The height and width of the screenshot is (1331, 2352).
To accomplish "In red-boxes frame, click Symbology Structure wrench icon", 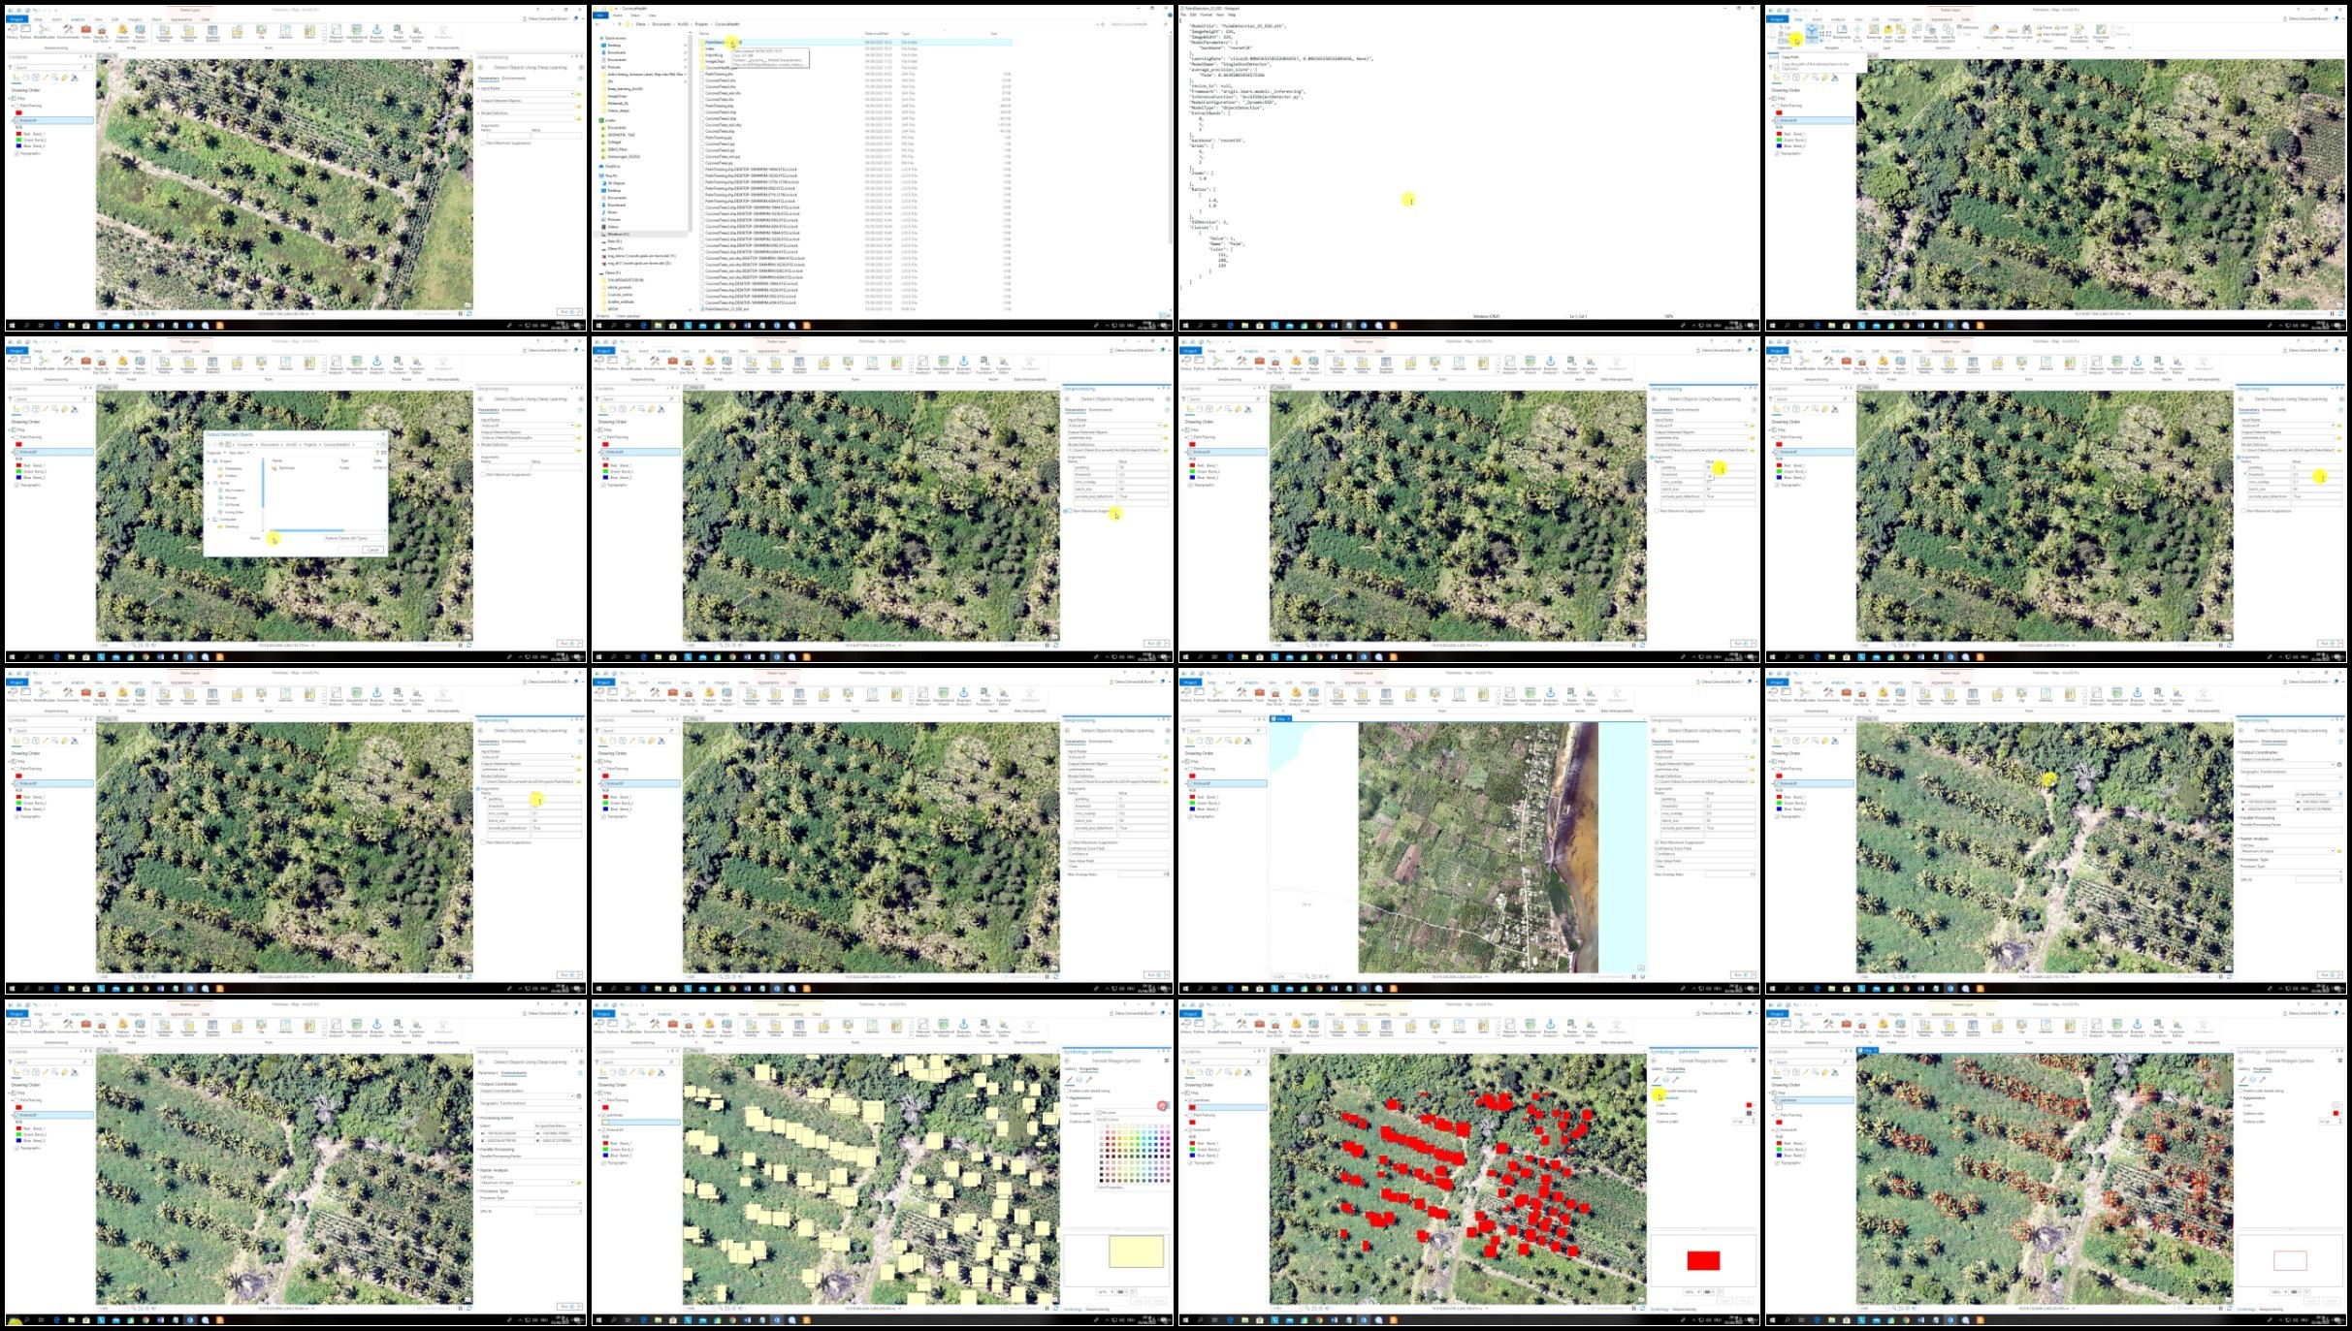I will tap(1675, 1080).
